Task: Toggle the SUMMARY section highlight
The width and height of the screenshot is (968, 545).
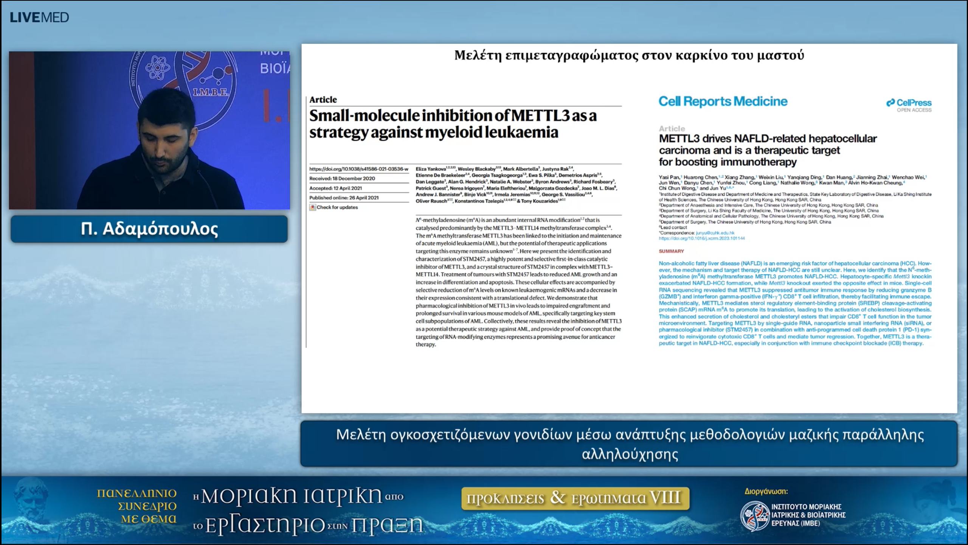Action: pos(671,251)
